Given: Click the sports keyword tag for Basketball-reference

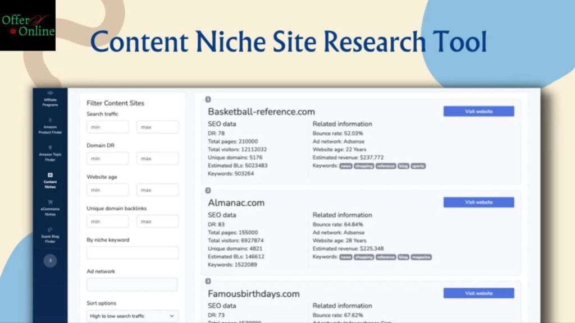Looking at the screenshot, I should click(418, 166).
